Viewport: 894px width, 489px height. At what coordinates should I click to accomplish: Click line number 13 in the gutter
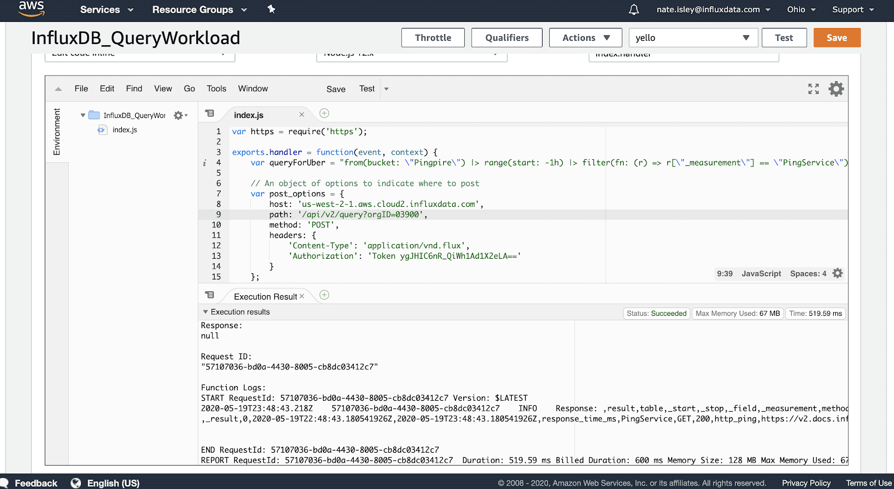(x=216, y=256)
